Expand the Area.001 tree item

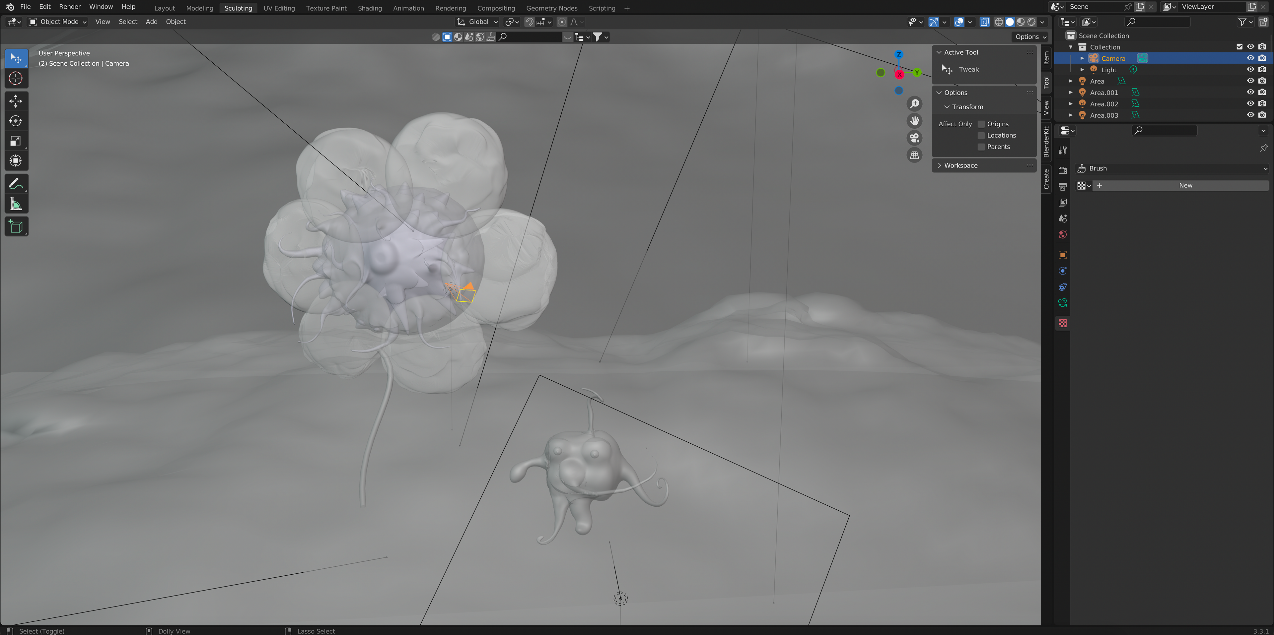coord(1071,93)
